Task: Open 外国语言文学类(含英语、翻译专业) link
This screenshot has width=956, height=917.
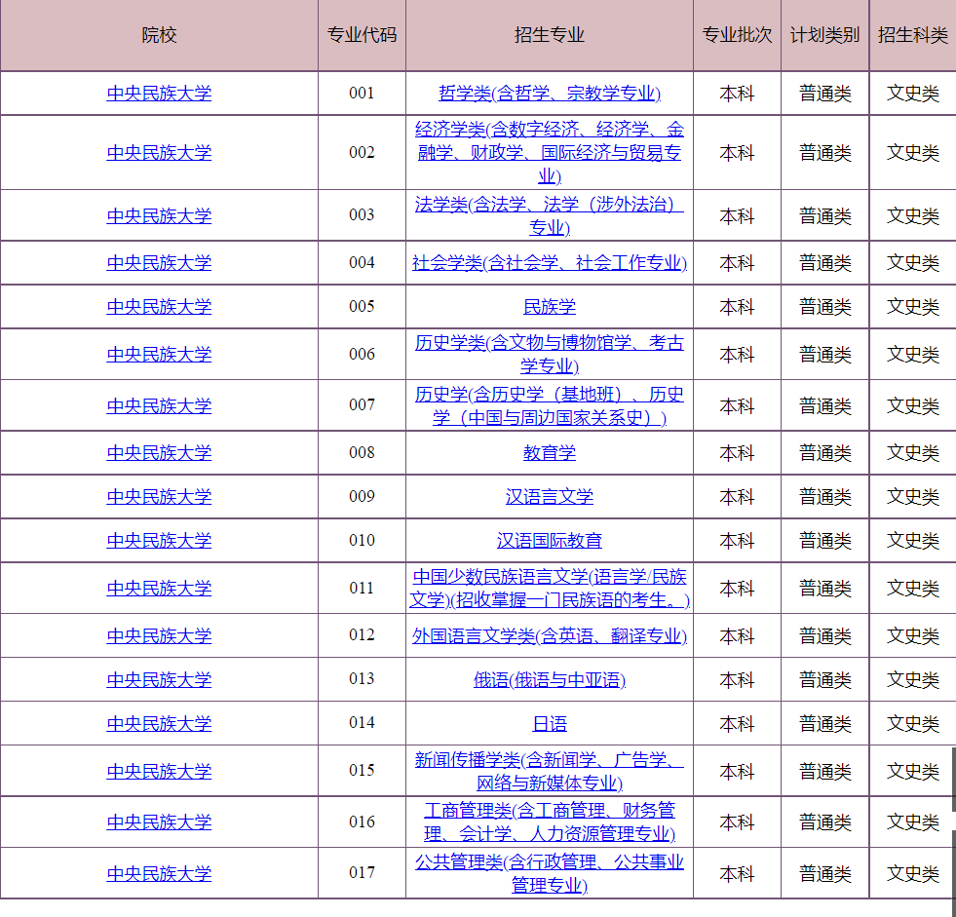Action: pos(550,636)
